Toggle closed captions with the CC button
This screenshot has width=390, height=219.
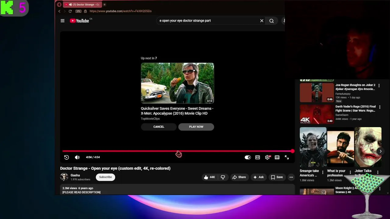pyautogui.click(x=257, y=157)
